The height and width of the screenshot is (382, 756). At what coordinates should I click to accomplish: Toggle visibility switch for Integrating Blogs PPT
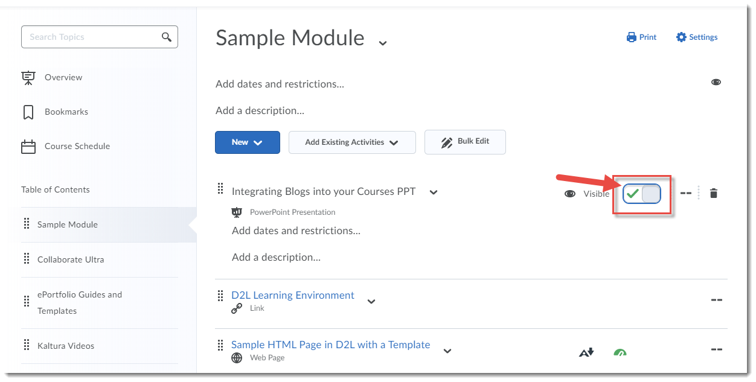[641, 193]
